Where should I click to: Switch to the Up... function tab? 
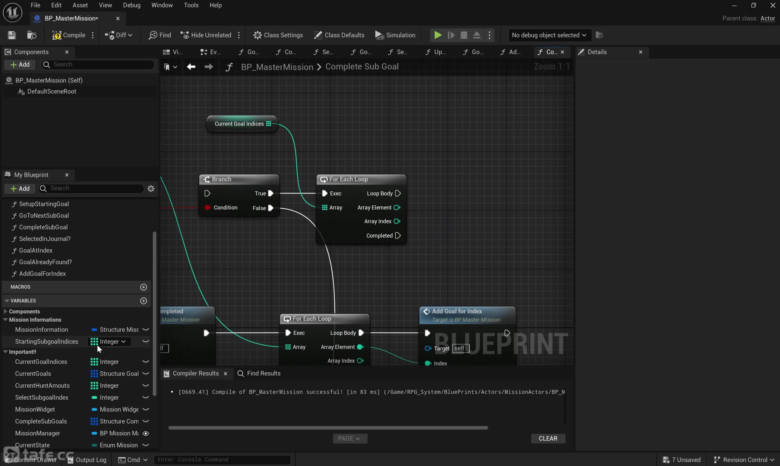436,52
